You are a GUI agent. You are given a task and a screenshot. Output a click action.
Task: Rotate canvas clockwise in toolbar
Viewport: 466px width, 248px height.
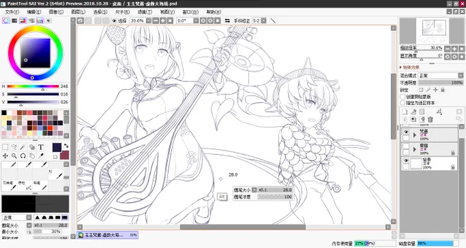pos(210,21)
